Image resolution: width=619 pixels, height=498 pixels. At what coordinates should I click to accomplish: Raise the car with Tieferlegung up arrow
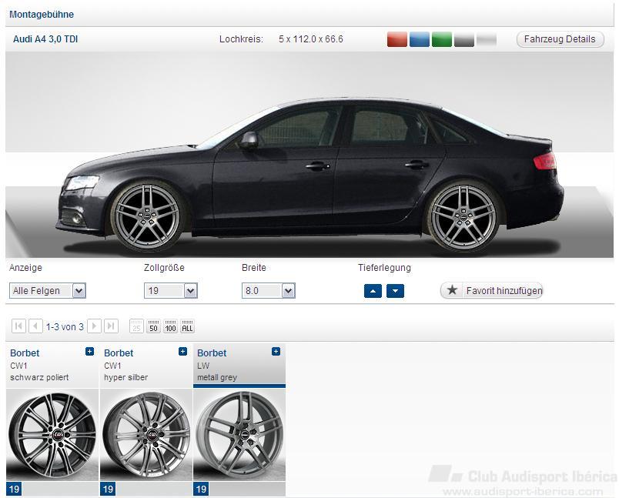373,291
